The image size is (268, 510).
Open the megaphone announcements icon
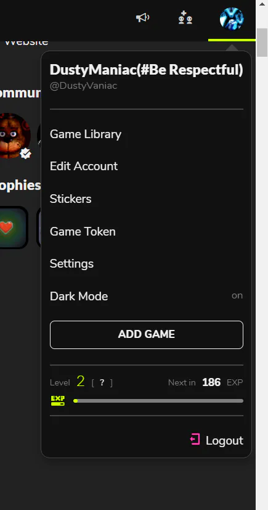(x=142, y=17)
